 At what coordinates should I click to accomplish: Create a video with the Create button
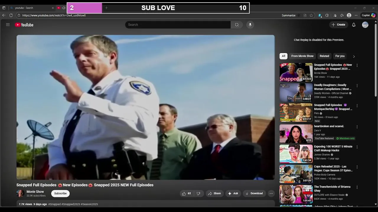(338, 25)
